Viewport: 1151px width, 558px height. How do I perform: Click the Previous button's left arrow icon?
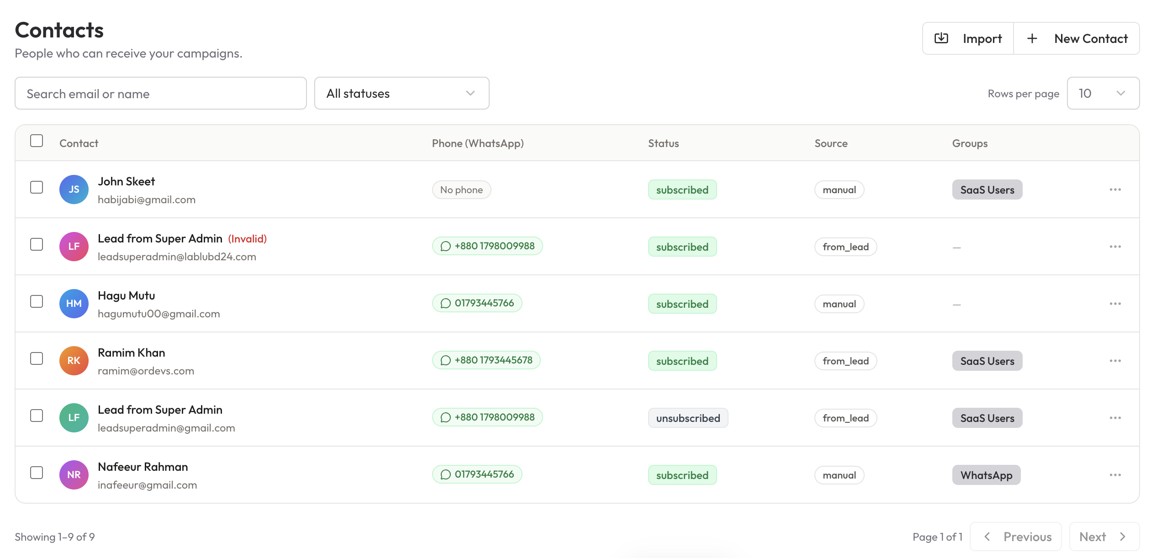click(987, 537)
